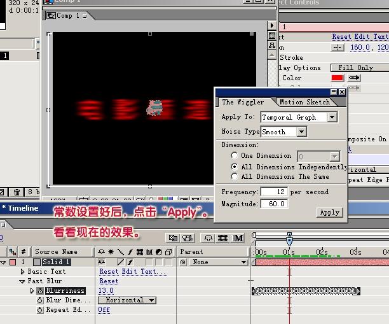Click Repeat Edge Pixels Off value
This screenshot has height=324, width=389.
tap(104, 309)
